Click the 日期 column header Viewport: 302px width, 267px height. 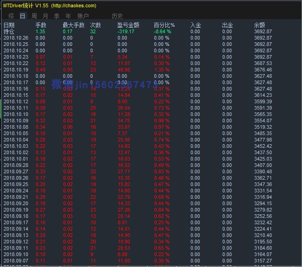[x=9, y=25]
